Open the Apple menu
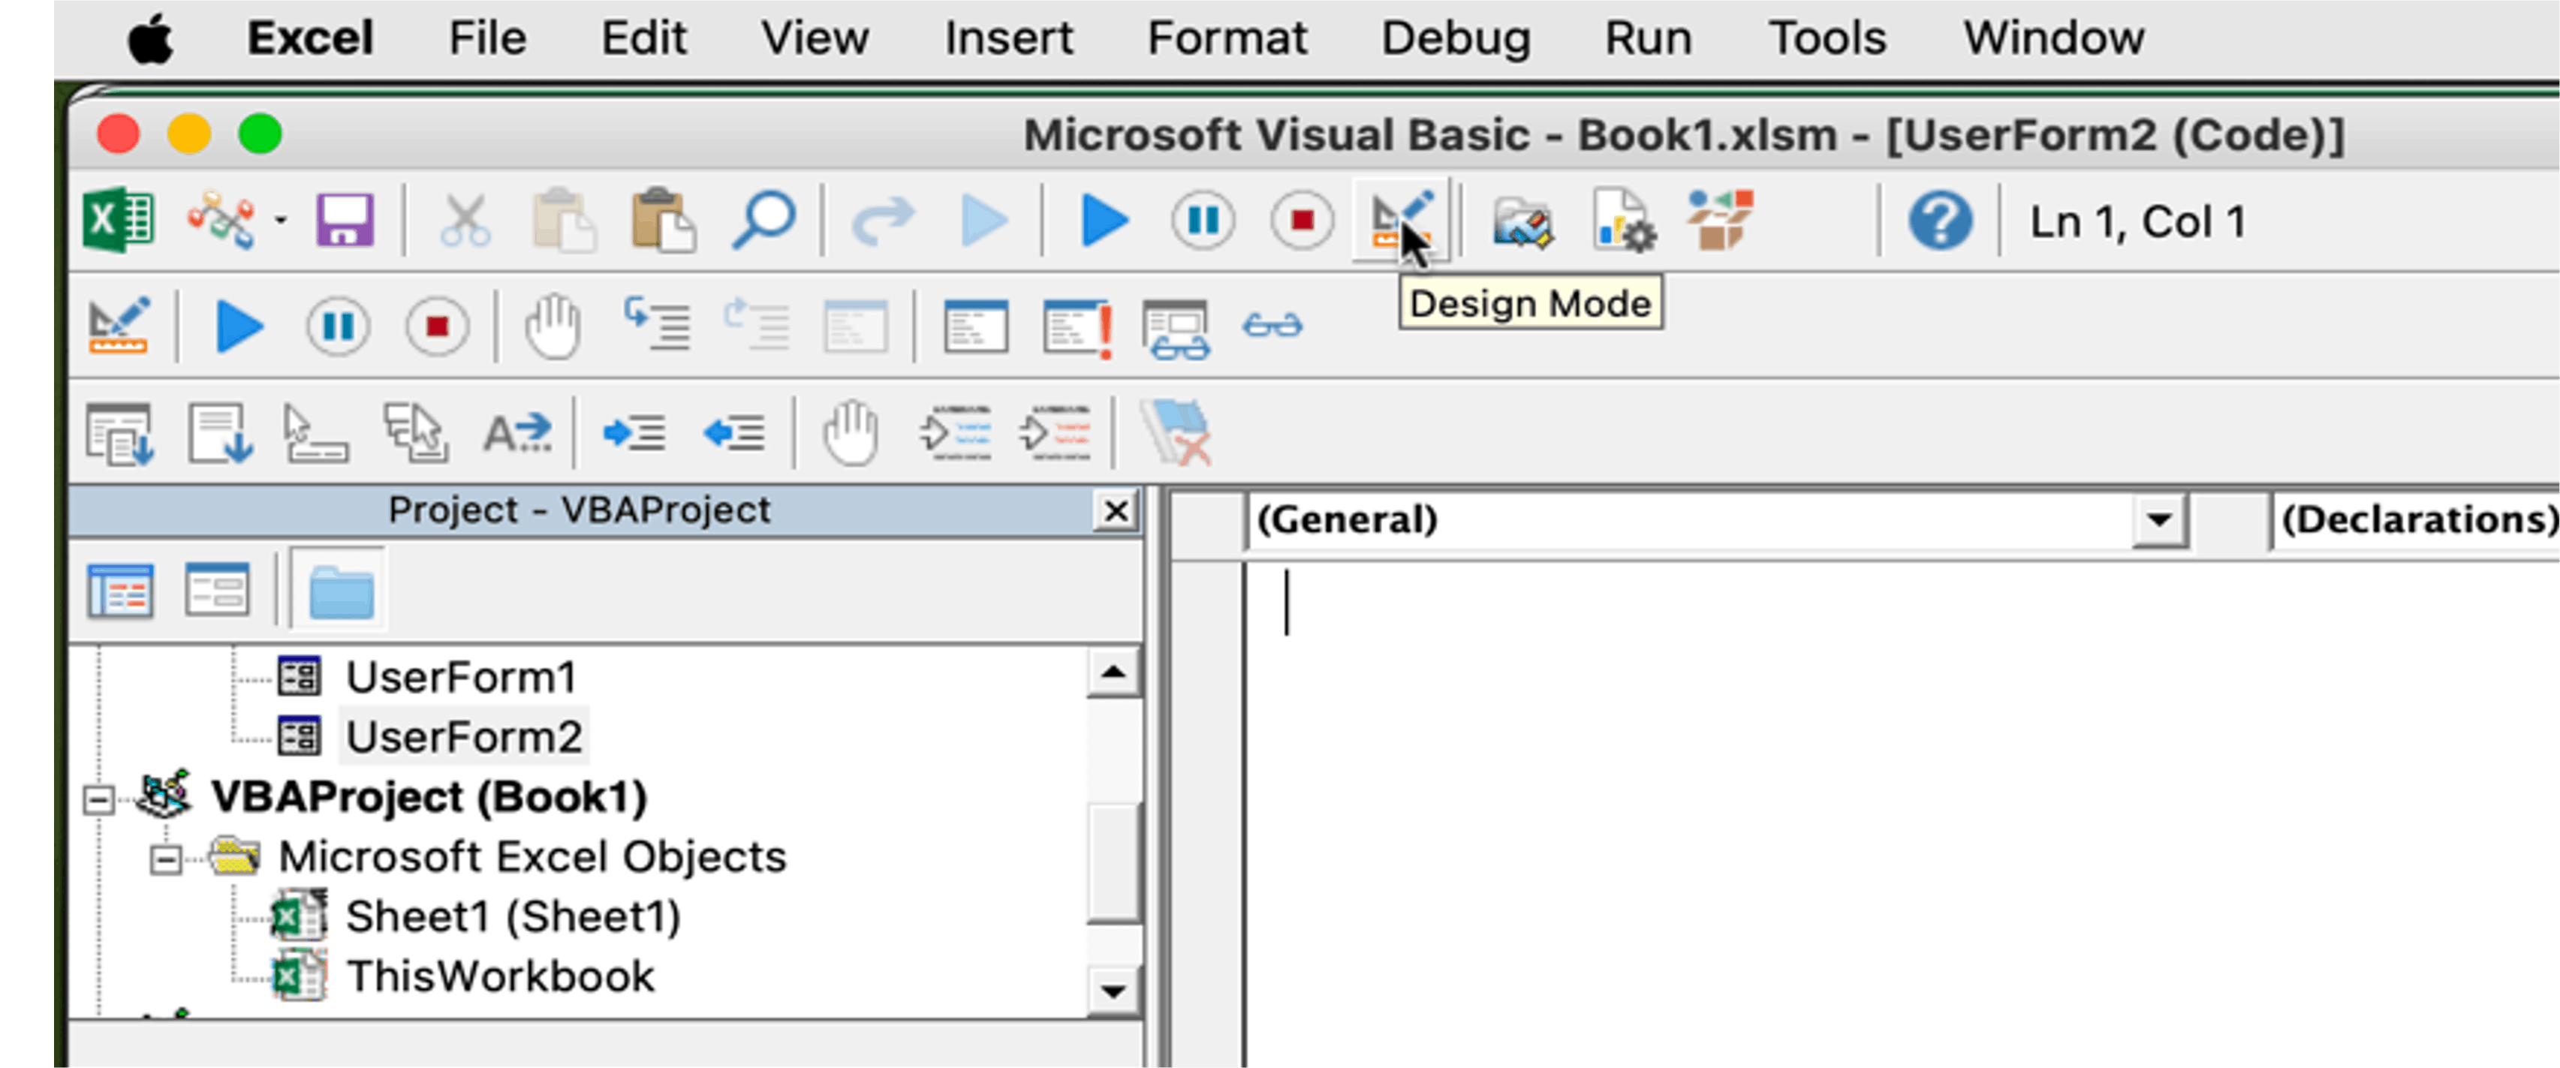 (x=151, y=40)
